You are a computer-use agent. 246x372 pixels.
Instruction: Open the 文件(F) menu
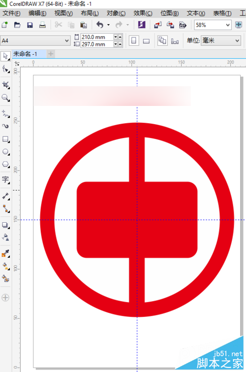(11, 13)
